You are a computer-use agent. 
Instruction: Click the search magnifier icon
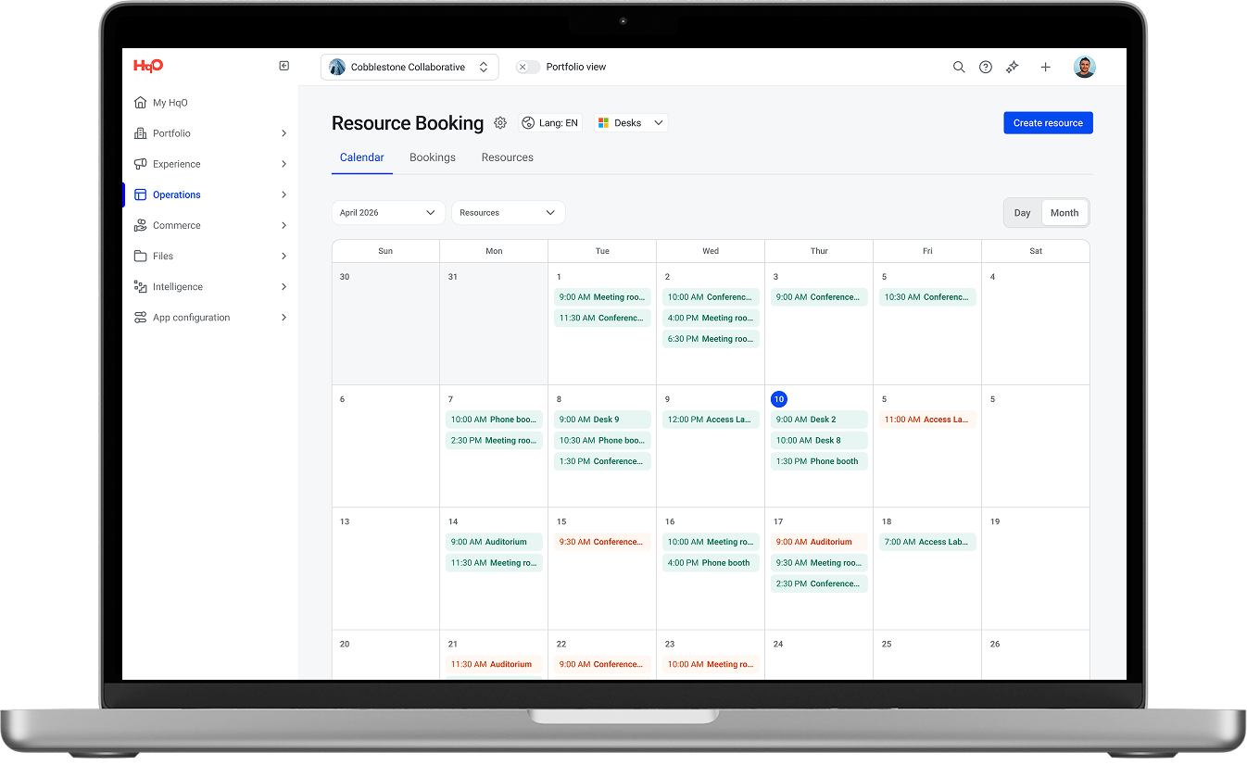(x=959, y=67)
